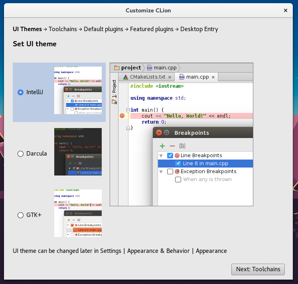
Task: Click the CMake triangle file icon
Action: coord(125,77)
